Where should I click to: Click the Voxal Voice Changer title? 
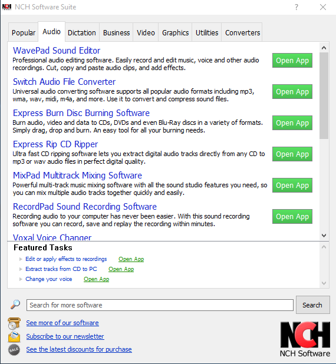pyautogui.click(x=52, y=237)
